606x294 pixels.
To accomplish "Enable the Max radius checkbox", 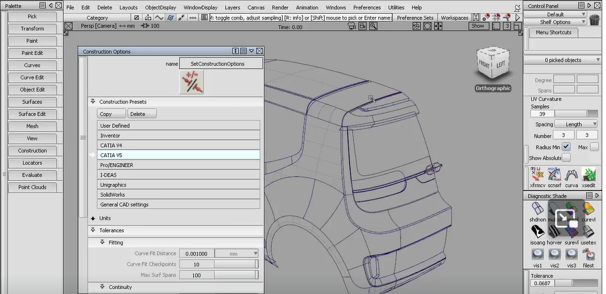I will click(594, 146).
